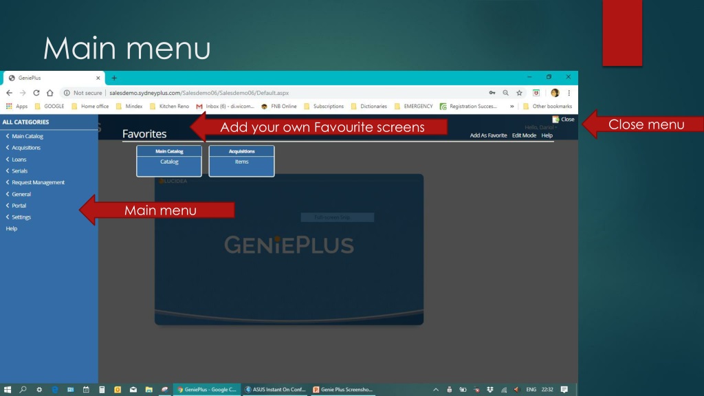The image size is (704, 396).
Task: Open the Chrome profile avatar
Action: pyautogui.click(x=555, y=93)
